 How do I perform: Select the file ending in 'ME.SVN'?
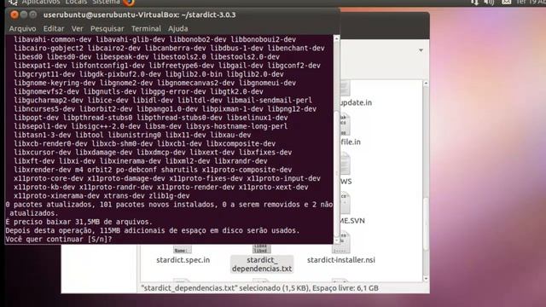pos(352,220)
